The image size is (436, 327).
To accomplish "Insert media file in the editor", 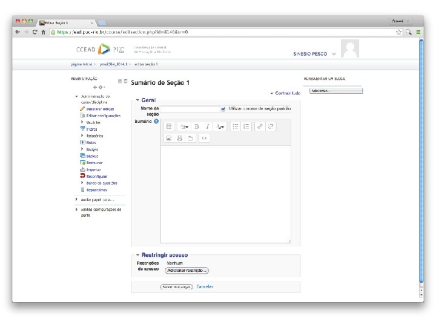I will click(180, 138).
